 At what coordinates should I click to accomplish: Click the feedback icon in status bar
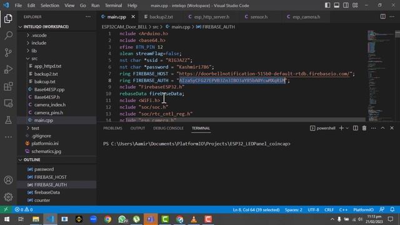[x=382, y=209]
